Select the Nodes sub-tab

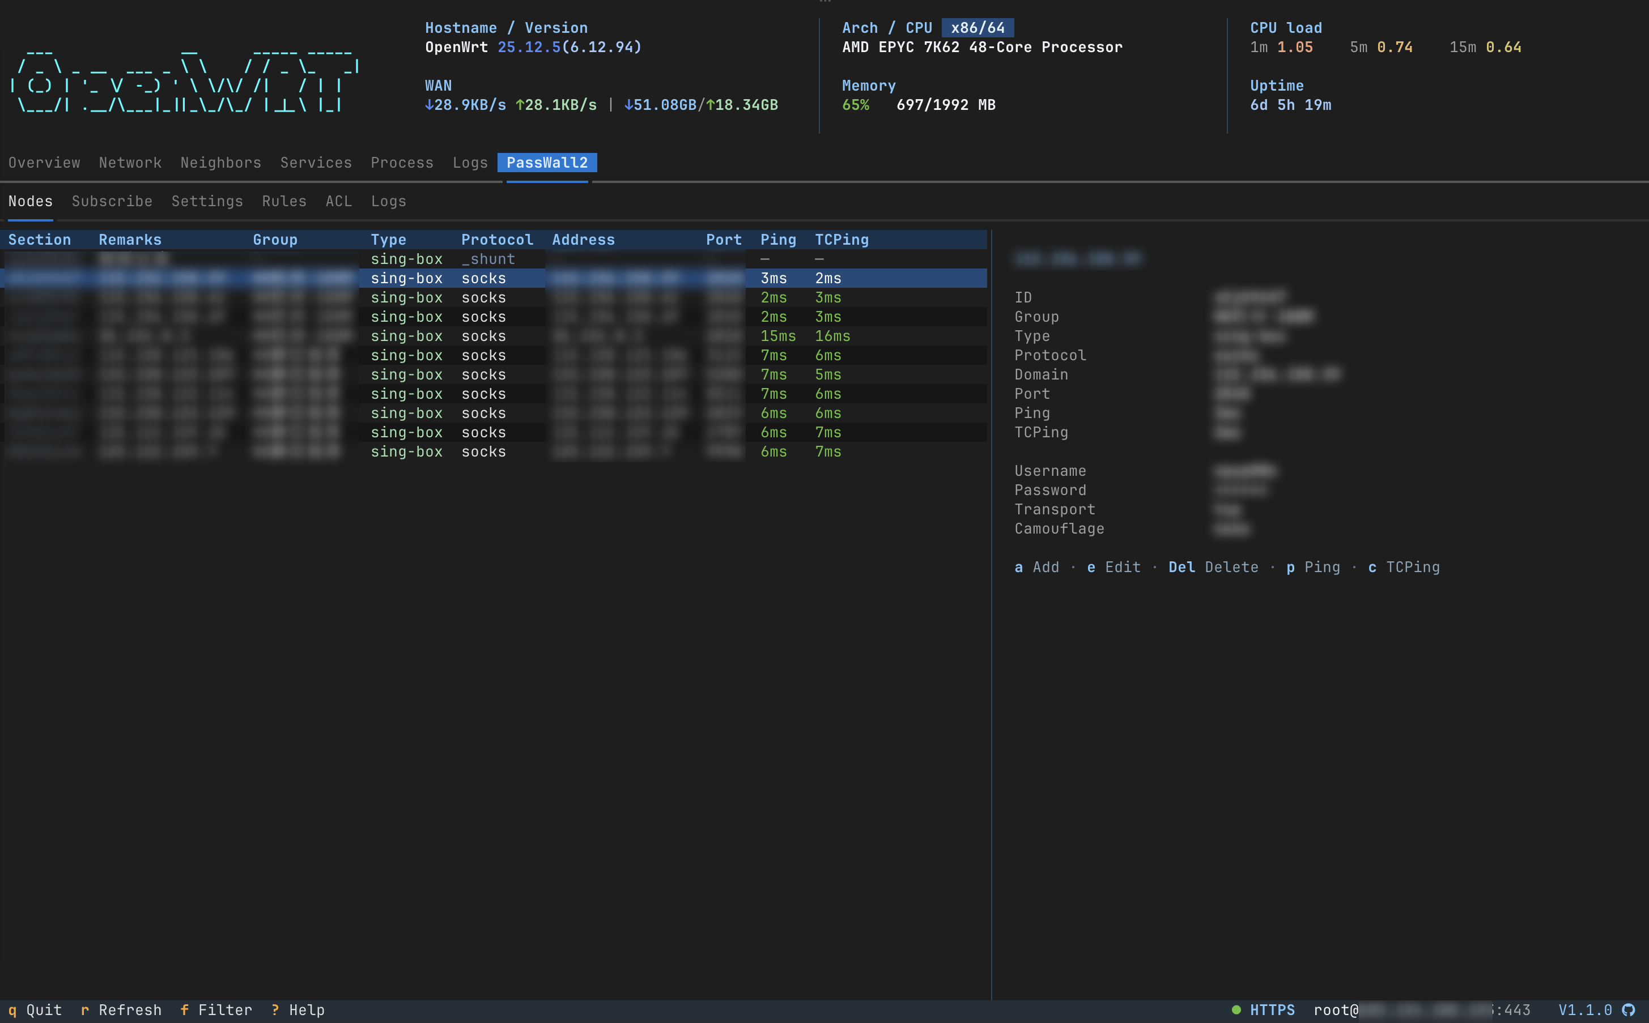[31, 202]
